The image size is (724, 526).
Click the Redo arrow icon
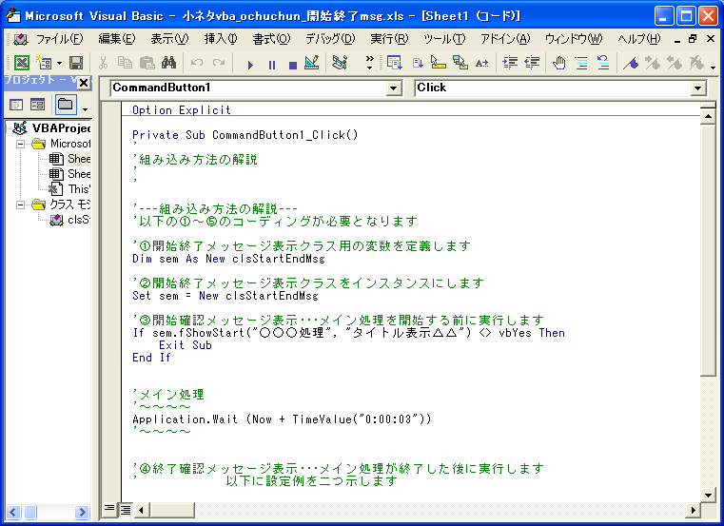click(219, 63)
